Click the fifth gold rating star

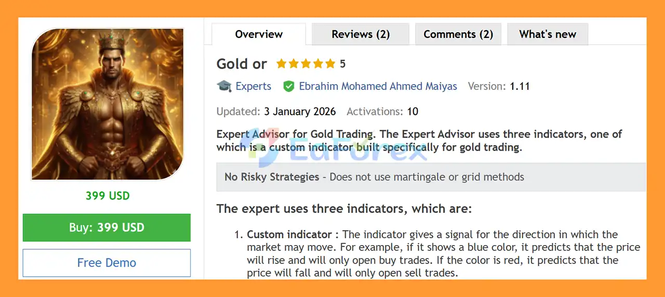330,64
